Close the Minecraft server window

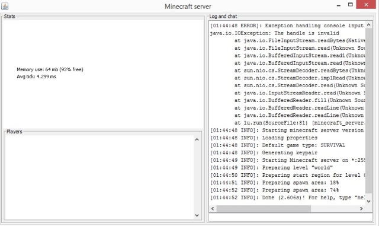(366, 5)
